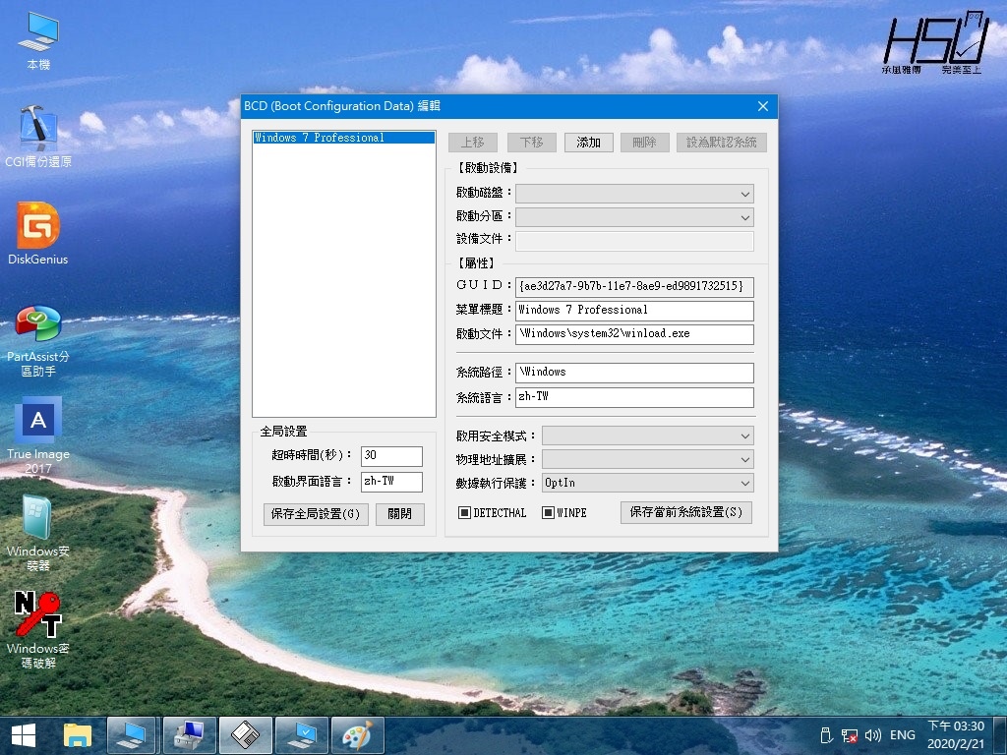Screen dimensions: 1007x755
Task: Click the network tray icon with red X
Action: pos(849,735)
